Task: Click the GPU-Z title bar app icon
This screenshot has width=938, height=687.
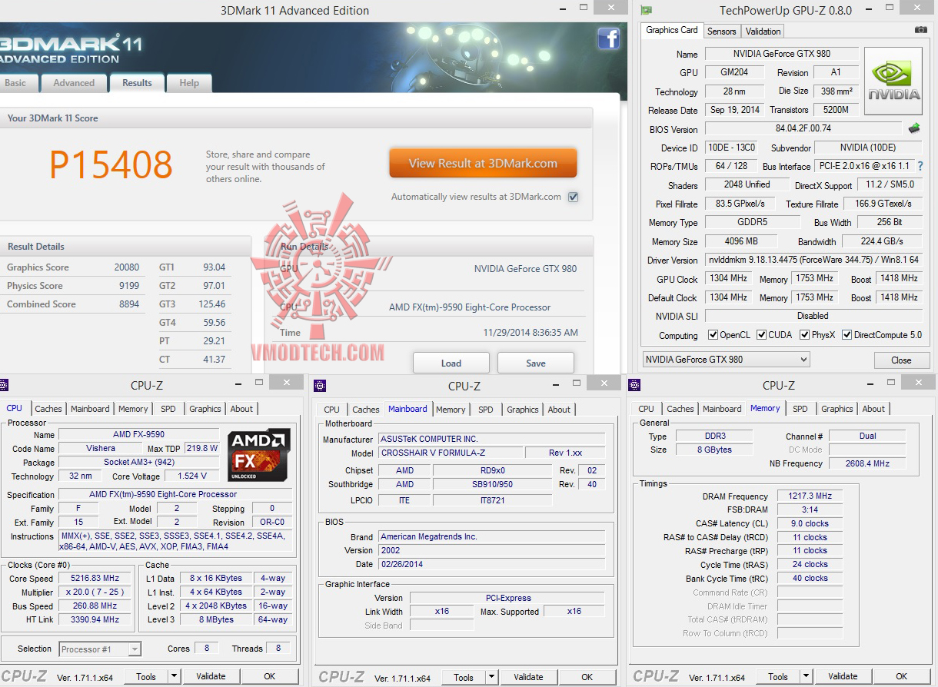Action: pyautogui.click(x=647, y=10)
